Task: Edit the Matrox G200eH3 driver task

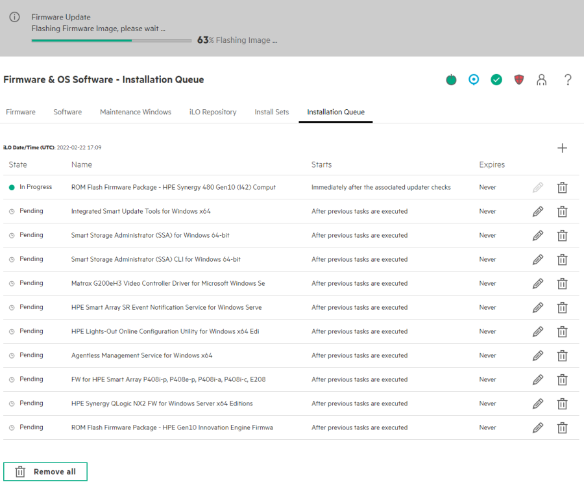Action: point(537,284)
